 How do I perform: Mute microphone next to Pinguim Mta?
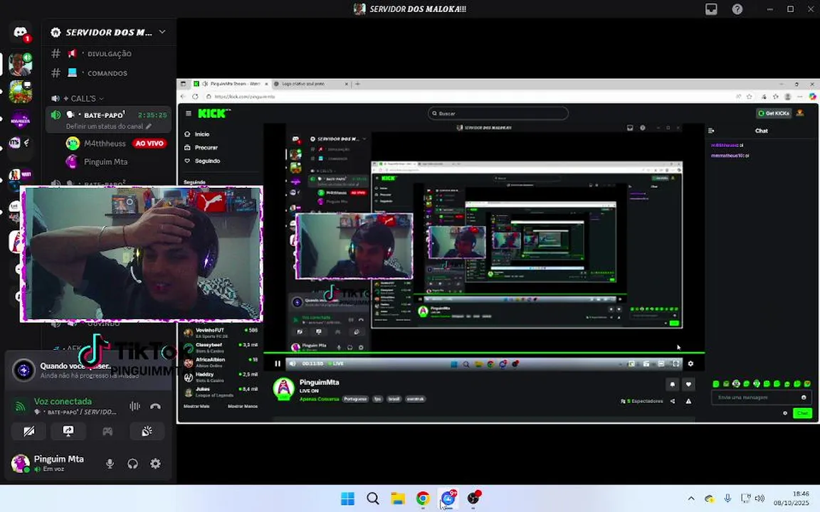(x=110, y=464)
